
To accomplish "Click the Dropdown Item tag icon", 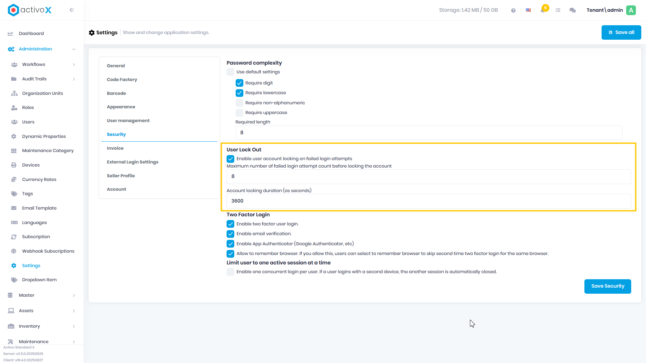I will click(14, 280).
